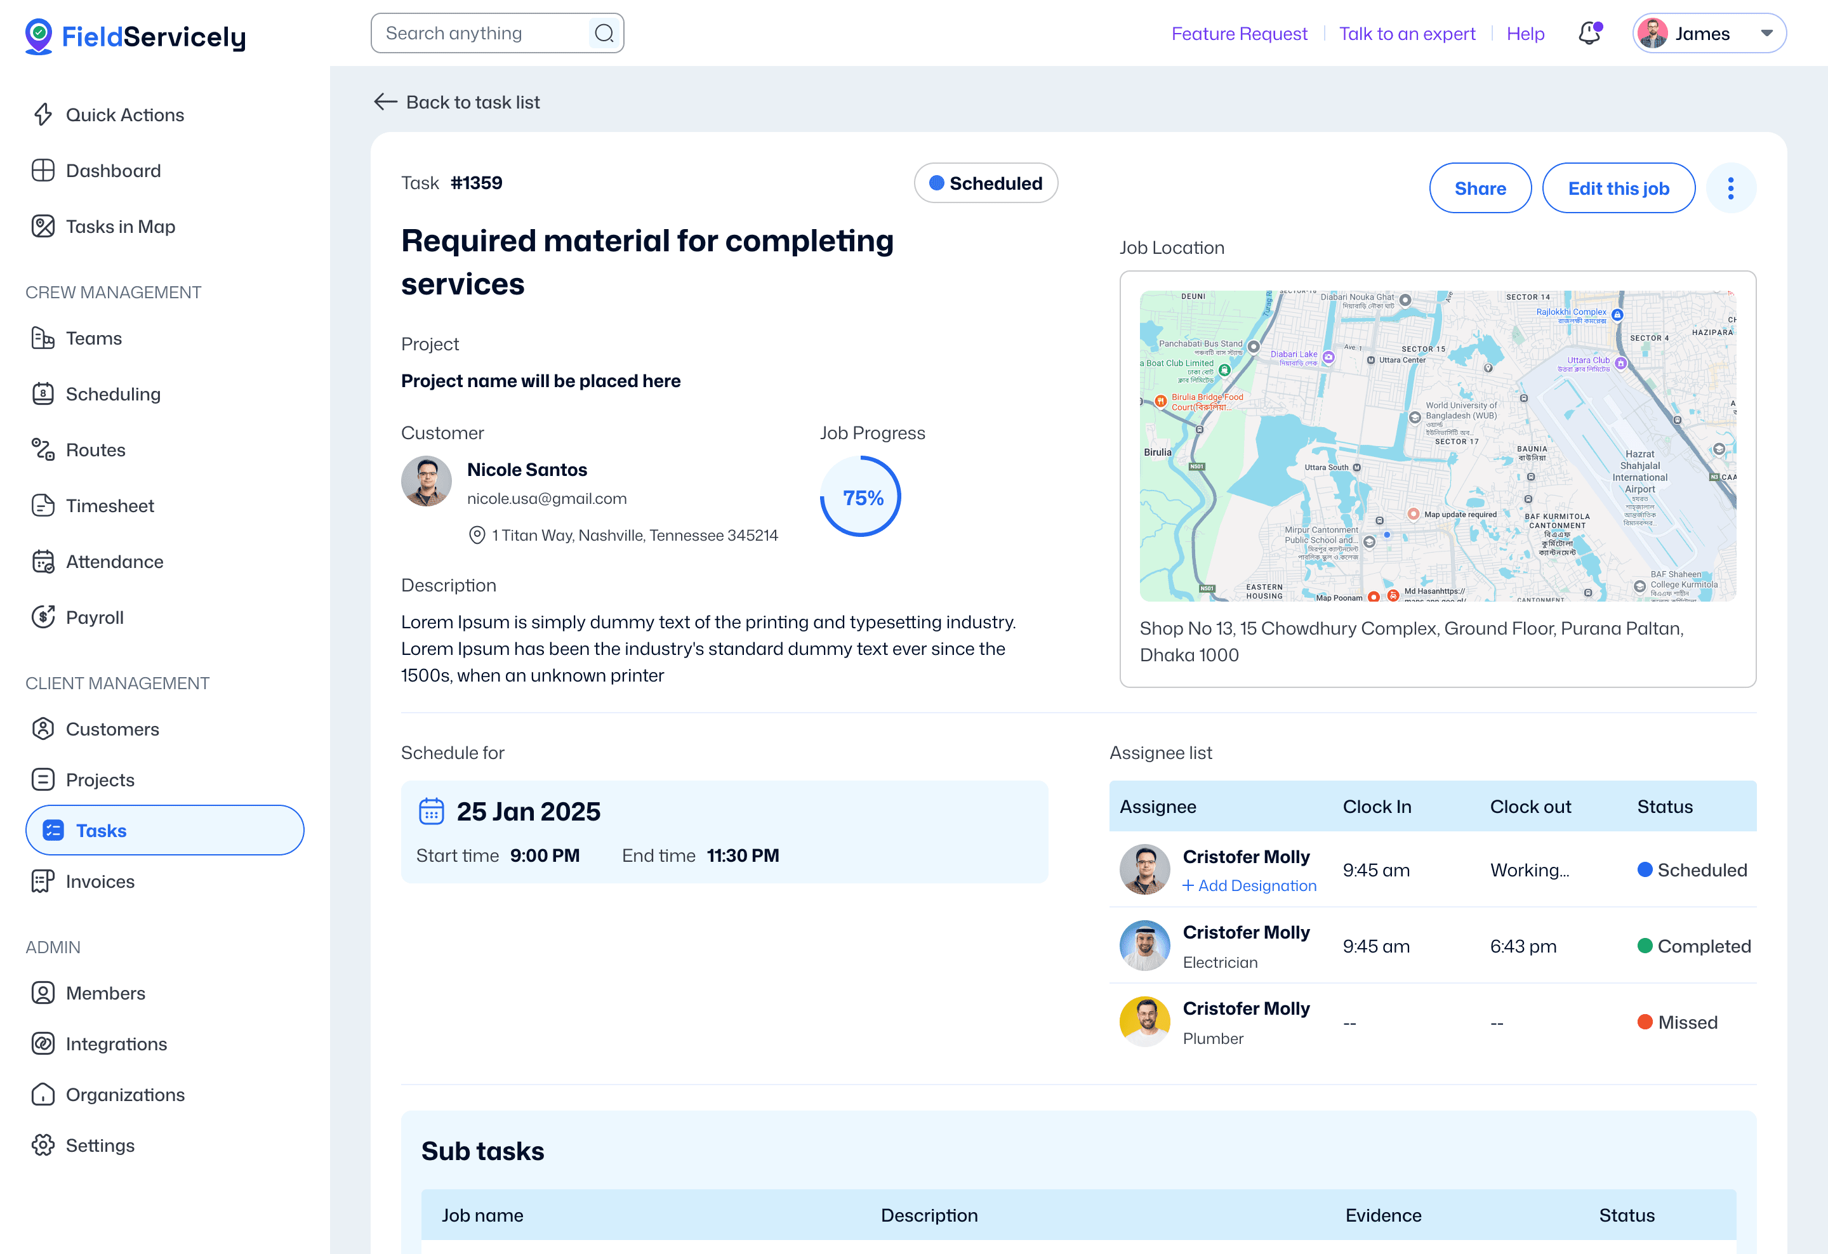1828x1254 pixels.
Task: Open the Scheduled status pill
Action: (x=985, y=183)
